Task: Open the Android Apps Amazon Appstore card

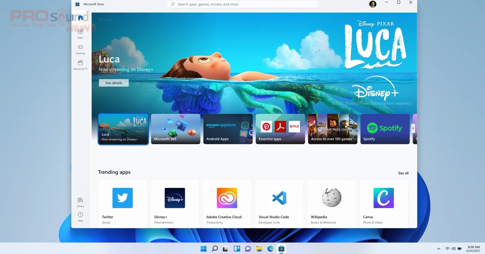Action: [x=228, y=129]
